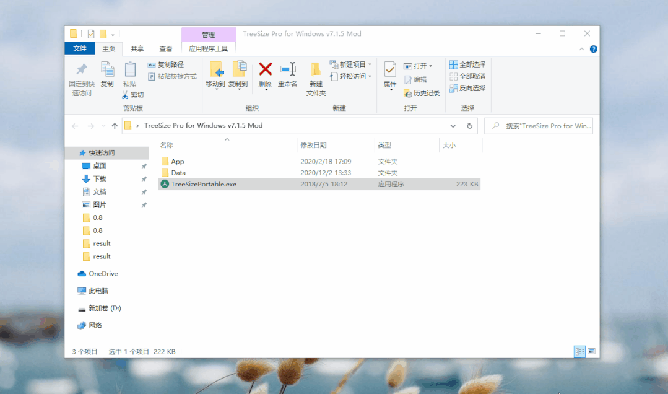
Task: Open the recent locations dropdown arrow
Action: 103,126
